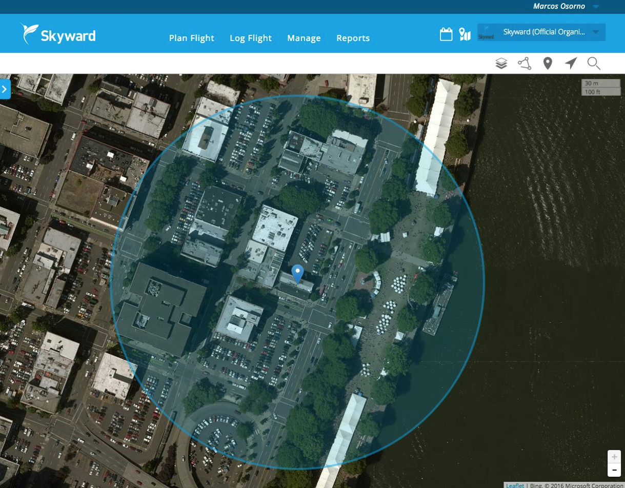
Task: Click the map scale indicator
Action: (x=600, y=87)
